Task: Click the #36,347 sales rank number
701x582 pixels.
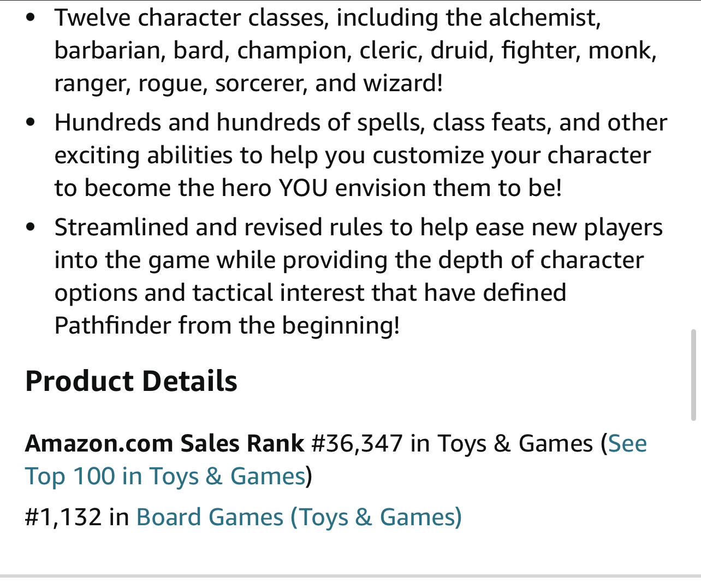Action: 357,443
